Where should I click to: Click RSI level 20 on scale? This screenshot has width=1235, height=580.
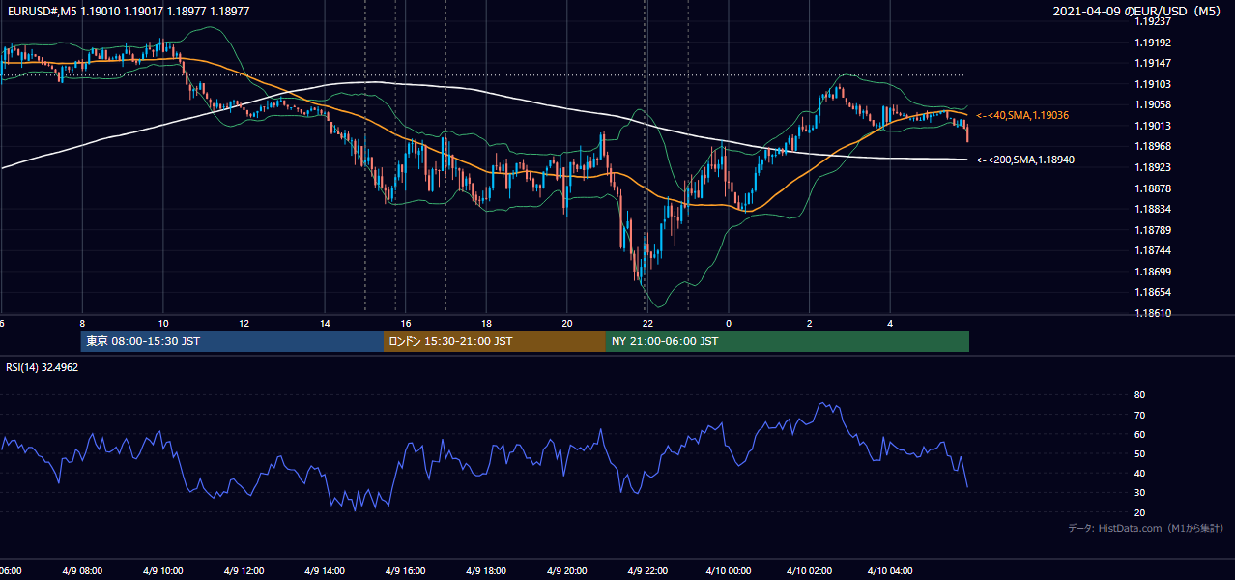point(1140,512)
